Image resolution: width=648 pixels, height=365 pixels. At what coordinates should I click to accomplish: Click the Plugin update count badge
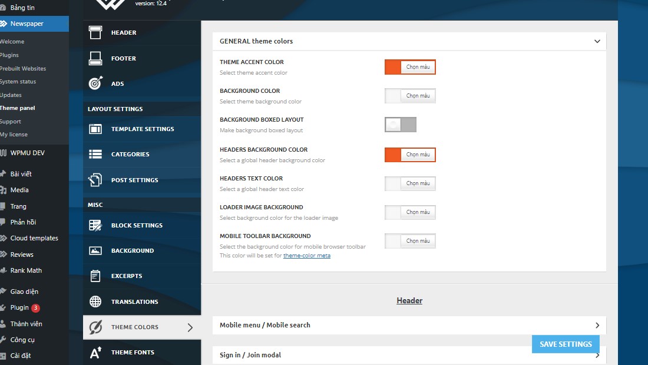[x=35, y=307]
